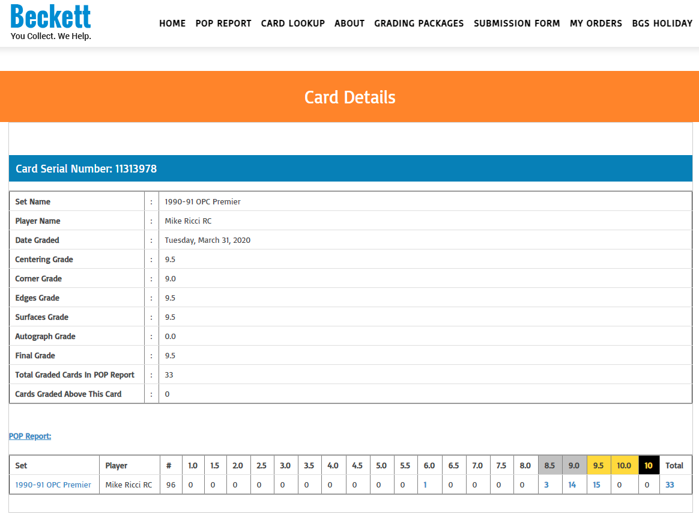The height and width of the screenshot is (526, 699).
Task: Click Card Serial Number: 11313978 heading
Action: coord(86,169)
